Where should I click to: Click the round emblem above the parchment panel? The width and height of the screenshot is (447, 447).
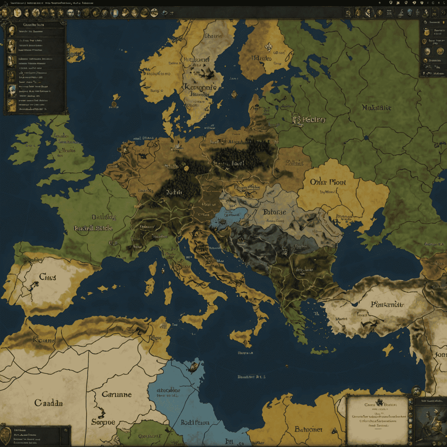[x=416, y=391]
